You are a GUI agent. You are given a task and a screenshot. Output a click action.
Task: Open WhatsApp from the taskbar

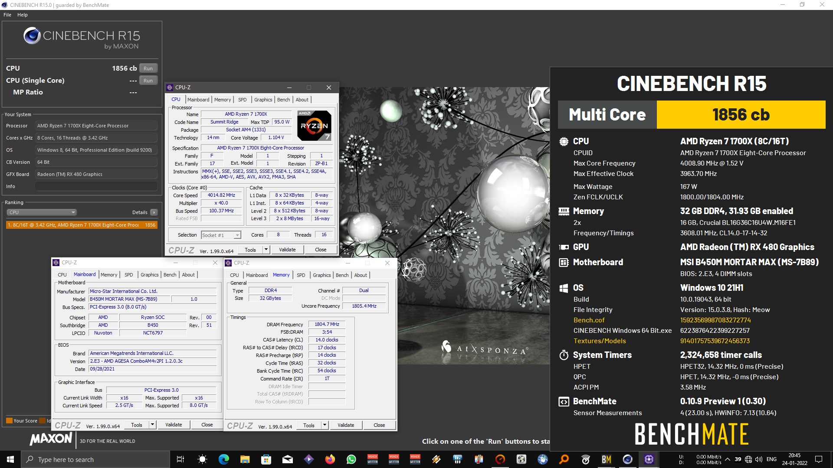click(351, 459)
